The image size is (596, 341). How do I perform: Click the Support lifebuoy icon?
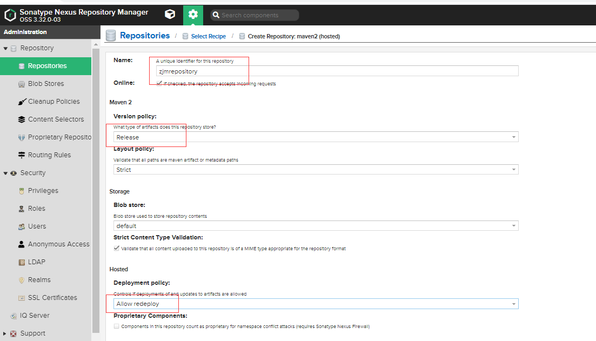14,334
